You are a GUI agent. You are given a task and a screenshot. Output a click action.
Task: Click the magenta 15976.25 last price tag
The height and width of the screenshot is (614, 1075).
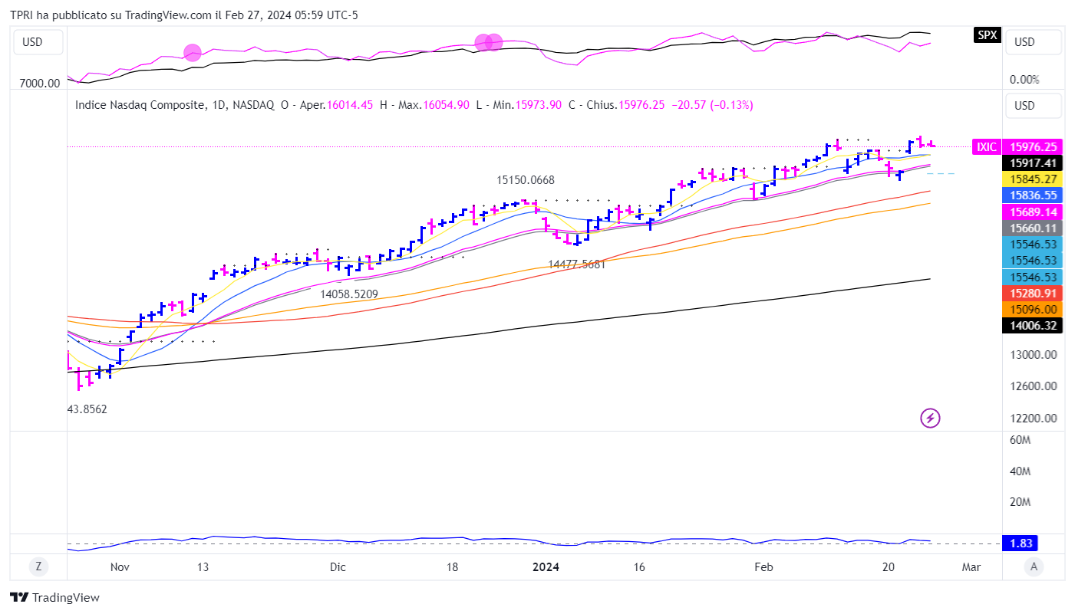[x=1034, y=147]
